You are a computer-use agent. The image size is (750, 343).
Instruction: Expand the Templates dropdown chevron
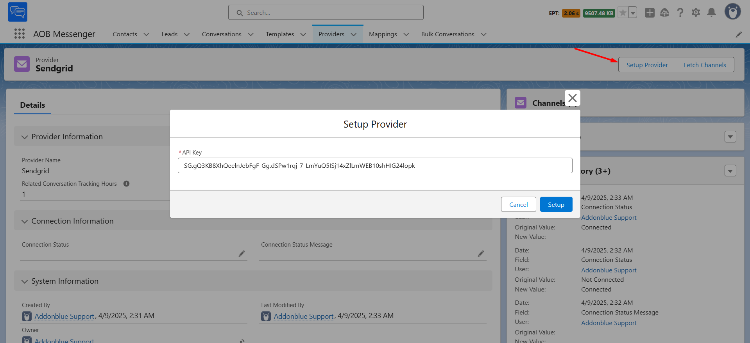303,34
